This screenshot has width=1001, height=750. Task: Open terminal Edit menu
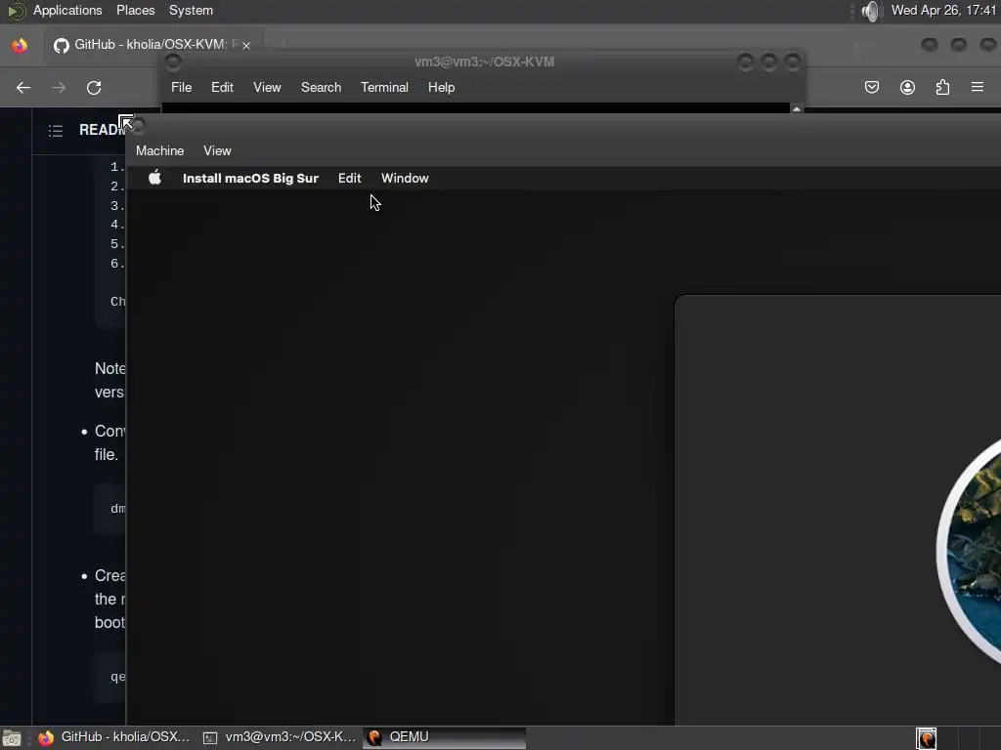[x=222, y=87]
